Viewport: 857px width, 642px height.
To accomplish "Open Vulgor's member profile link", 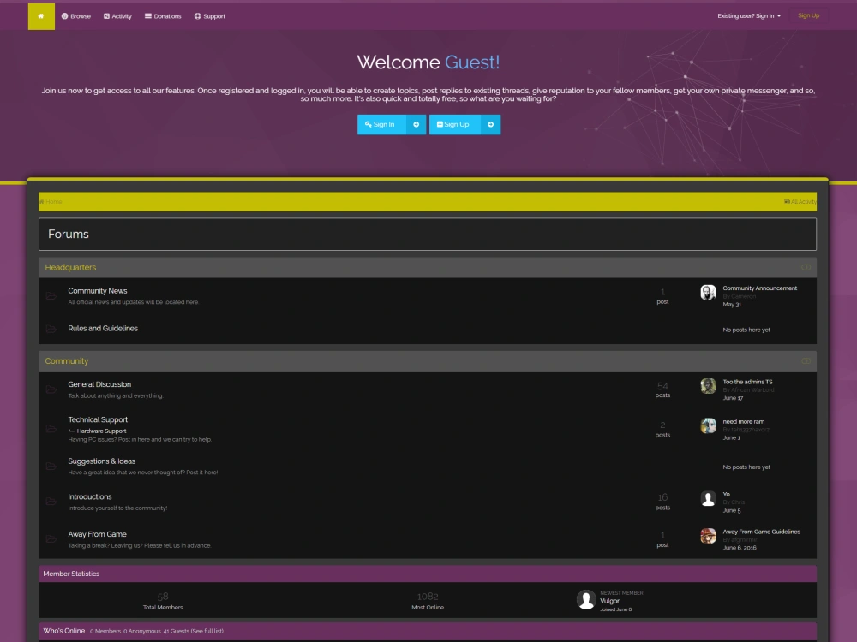I will [x=609, y=601].
